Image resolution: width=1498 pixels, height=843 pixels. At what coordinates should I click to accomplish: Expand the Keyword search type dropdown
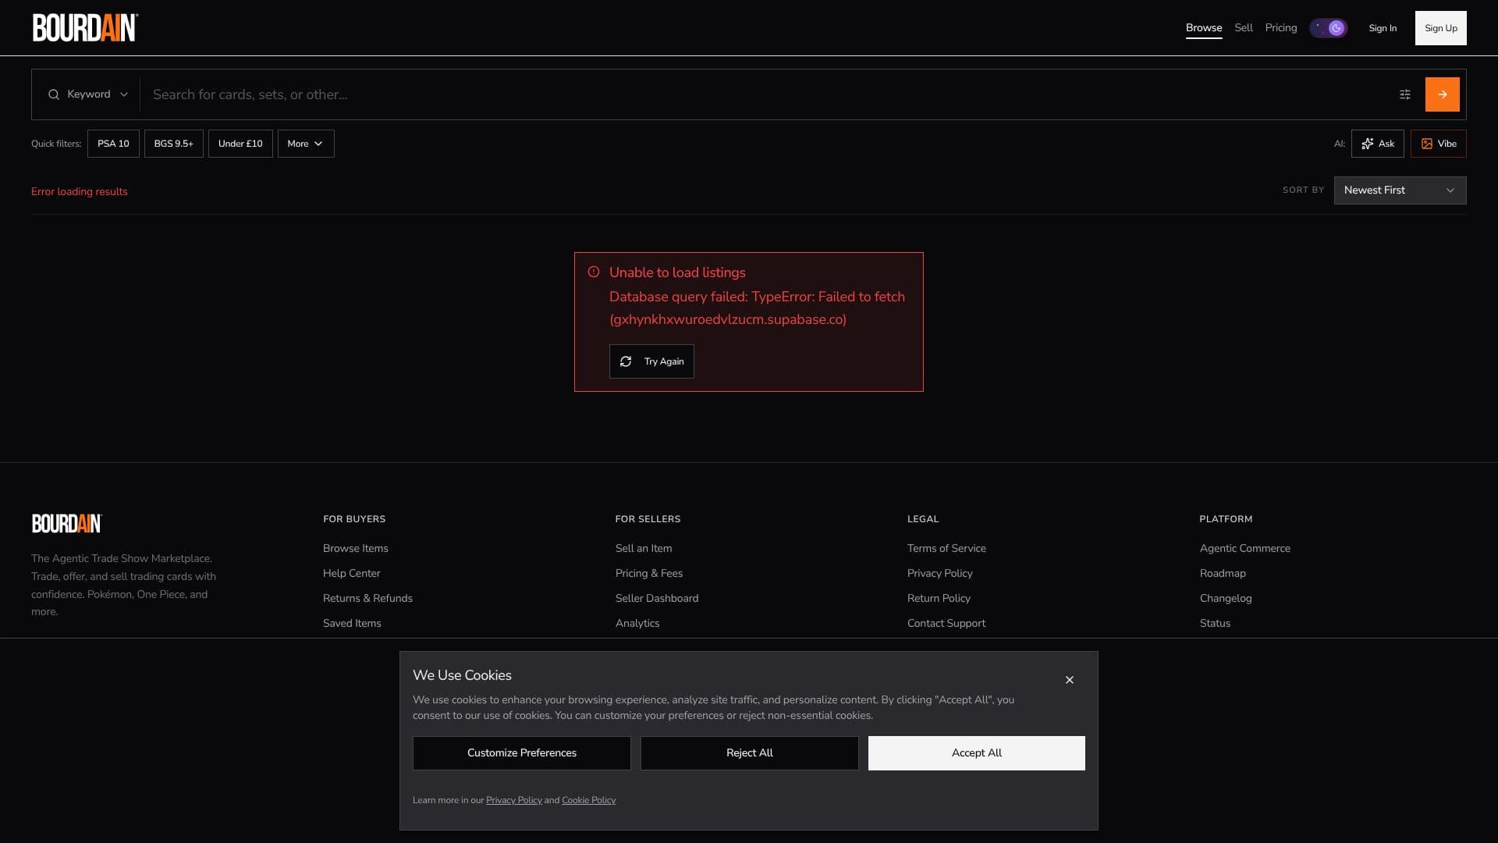point(87,94)
